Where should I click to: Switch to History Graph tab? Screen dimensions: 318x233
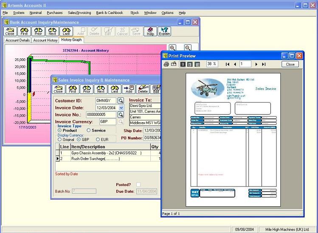[x=71, y=40]
